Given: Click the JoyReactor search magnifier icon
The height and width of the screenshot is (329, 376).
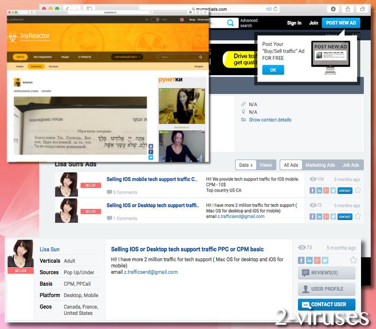Looking at the screenshot, I should (201, 57).
